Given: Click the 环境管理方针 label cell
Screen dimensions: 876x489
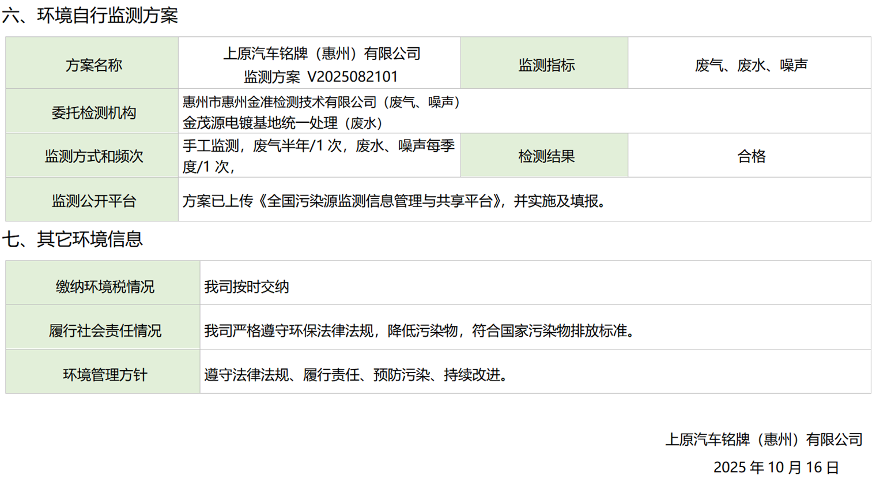Looking at the screenshot, I should [104, 375].
